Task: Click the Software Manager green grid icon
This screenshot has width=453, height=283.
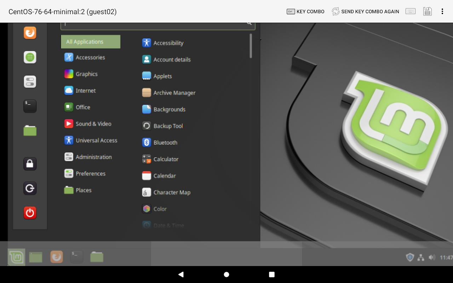Action: 30,57
